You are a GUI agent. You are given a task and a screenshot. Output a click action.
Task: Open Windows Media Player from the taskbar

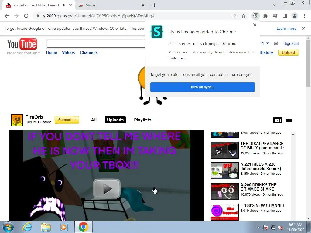64,227
